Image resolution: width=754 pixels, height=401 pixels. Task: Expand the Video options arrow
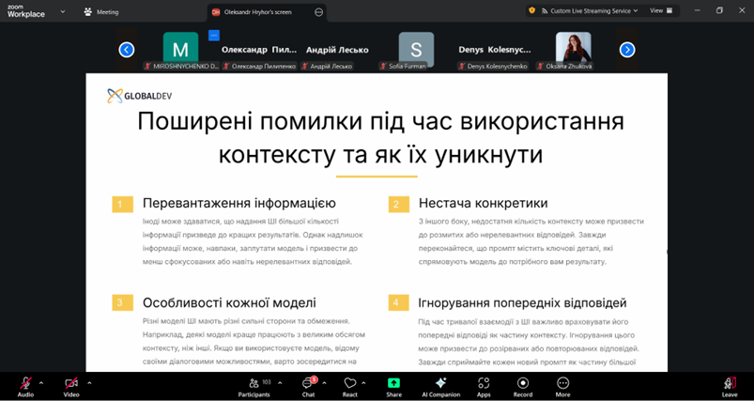[x=89, y=382]
